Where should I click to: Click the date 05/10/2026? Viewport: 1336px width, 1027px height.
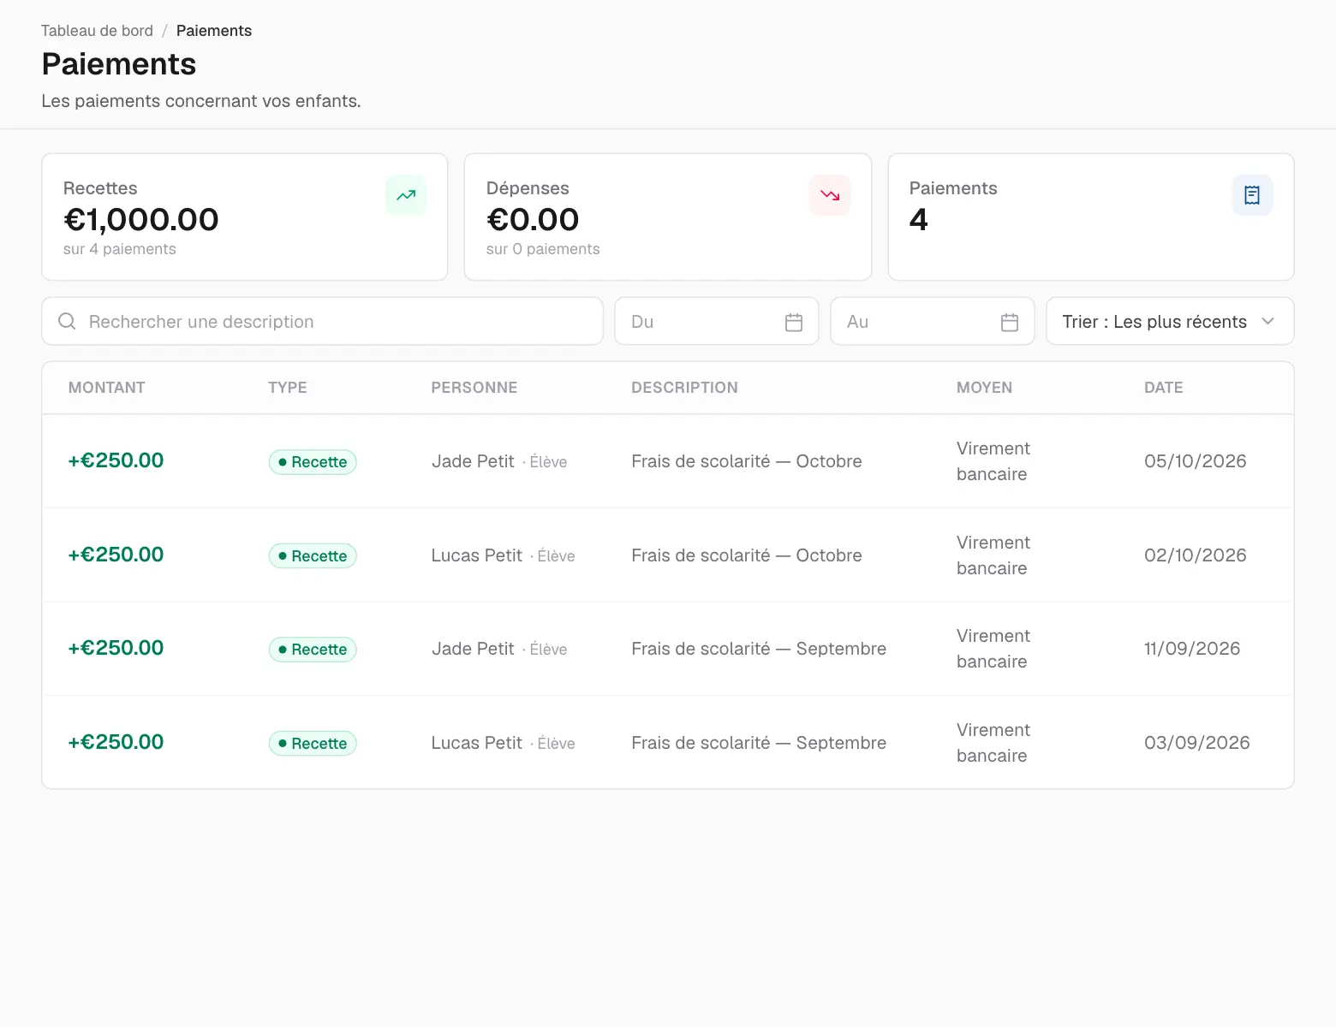point(1196,461)
